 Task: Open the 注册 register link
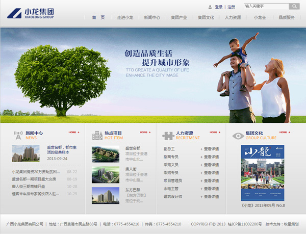point(231,7)
